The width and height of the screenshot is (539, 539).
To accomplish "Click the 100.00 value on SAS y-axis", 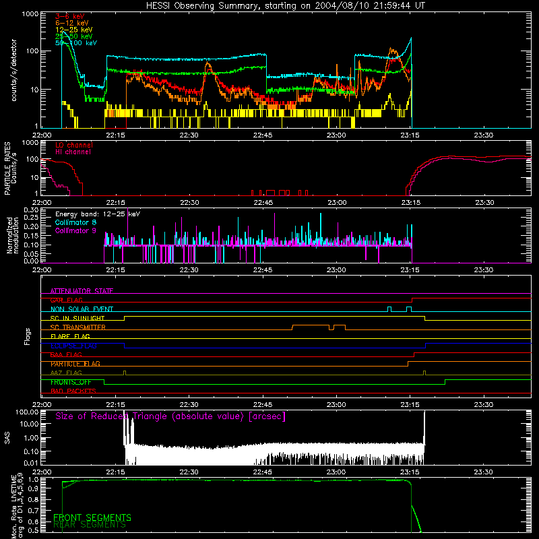I will [x=27, y=412].
